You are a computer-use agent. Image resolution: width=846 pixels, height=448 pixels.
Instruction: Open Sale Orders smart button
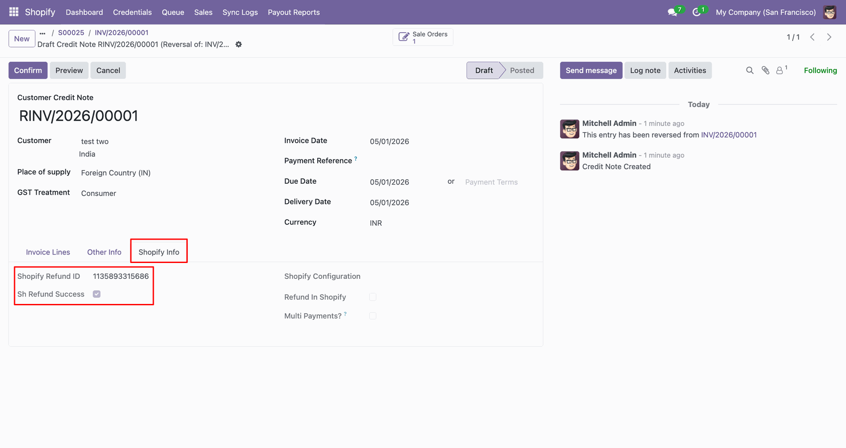coord(423,37)
